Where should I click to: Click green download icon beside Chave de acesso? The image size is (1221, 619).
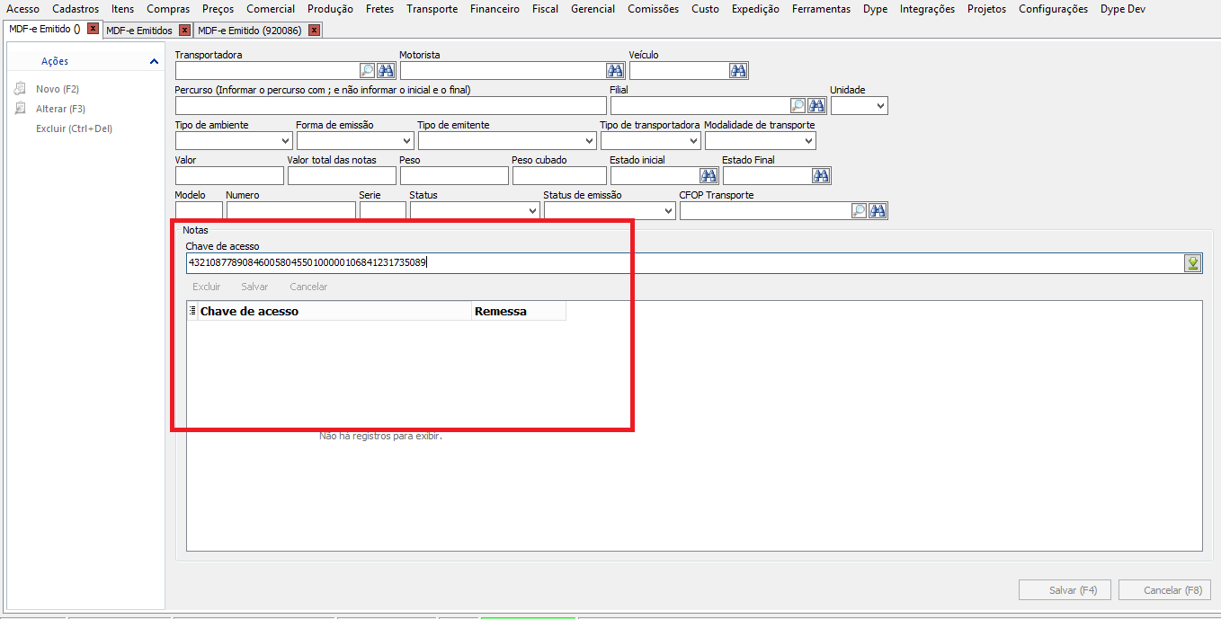1193,262
